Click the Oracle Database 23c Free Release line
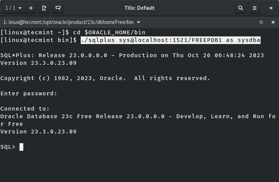Image resolution: width=279 pixels, height=182 pixels. 138,116
